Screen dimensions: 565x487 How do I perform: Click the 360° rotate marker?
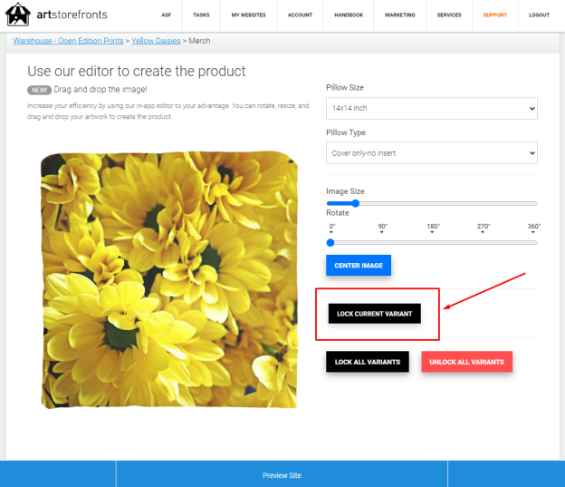(533, 227)
